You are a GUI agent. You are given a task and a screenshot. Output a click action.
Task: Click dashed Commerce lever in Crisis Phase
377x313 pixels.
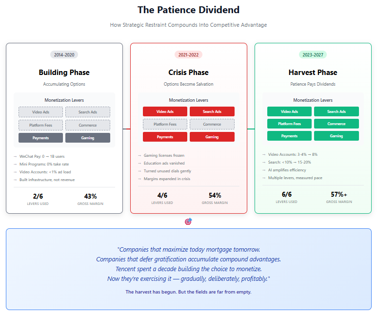212,124
